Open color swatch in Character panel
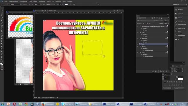This screenshot has height=106, width=188. tap(181, 79)
